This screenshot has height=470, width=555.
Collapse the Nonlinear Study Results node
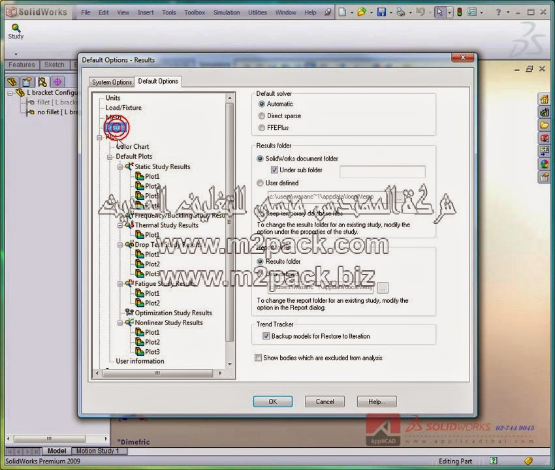click(120, 322)
